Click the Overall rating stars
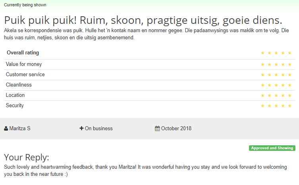 point(276,53)
